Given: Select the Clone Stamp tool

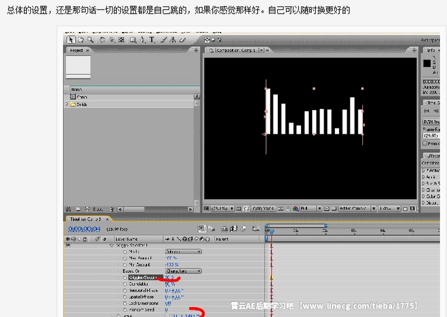Looking at the screenshot, I should pos(173,40).
